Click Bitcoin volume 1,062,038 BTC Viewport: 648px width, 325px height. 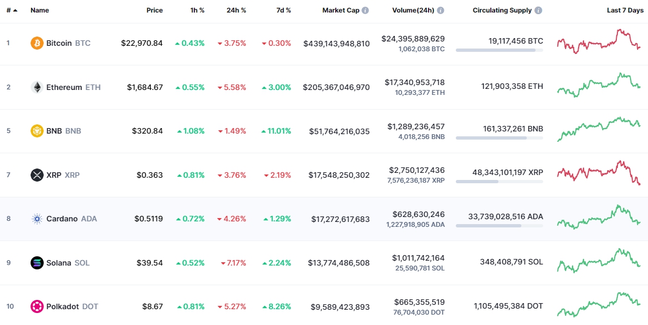point(421,49)
